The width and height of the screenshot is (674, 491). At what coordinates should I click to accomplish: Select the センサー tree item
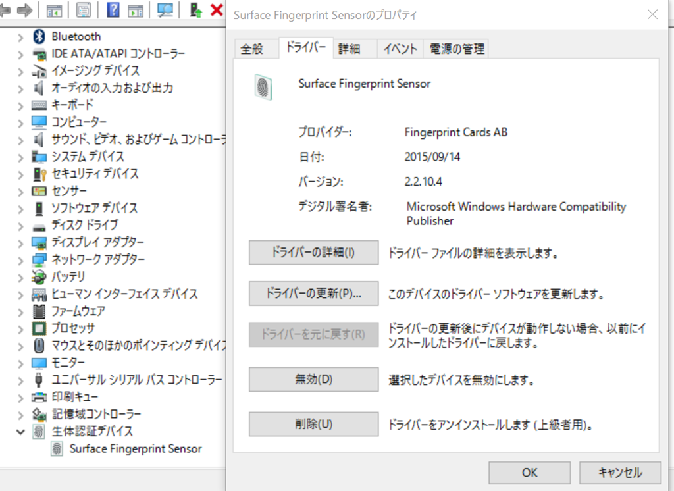tap(69, 191)
